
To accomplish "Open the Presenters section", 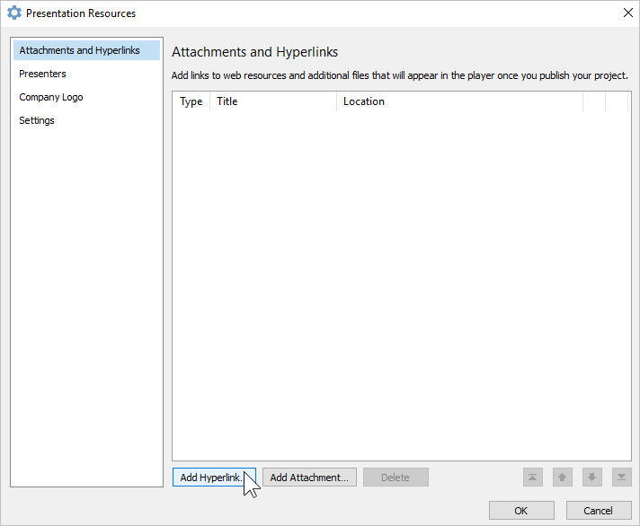I will 86,74.
